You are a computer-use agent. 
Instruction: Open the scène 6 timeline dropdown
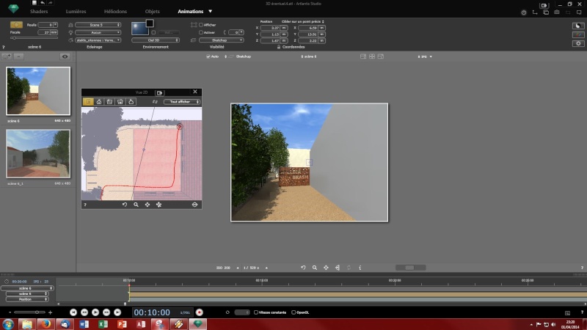click(x=27, y=288)
